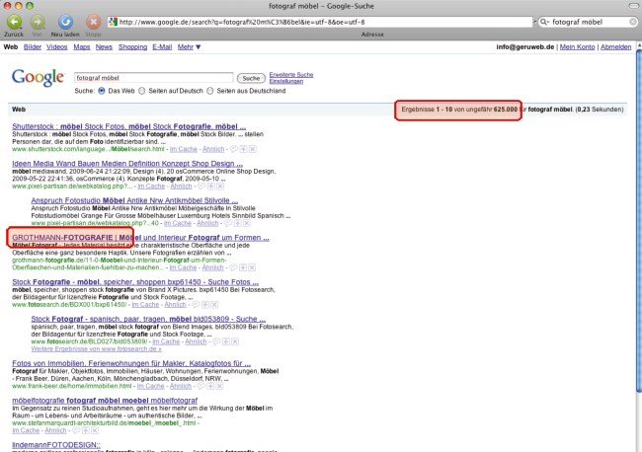Open Erweiterte Suche link
Screen dimensions: 642x452
[x=291, y=74]
